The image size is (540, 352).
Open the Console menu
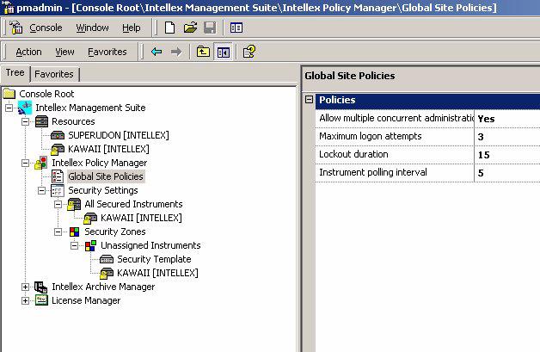coord(46,28)
